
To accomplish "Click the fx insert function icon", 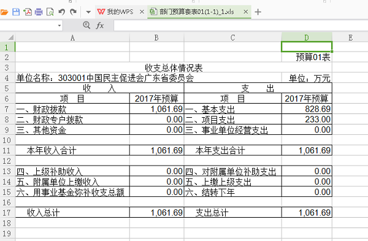I will point(100,25).
